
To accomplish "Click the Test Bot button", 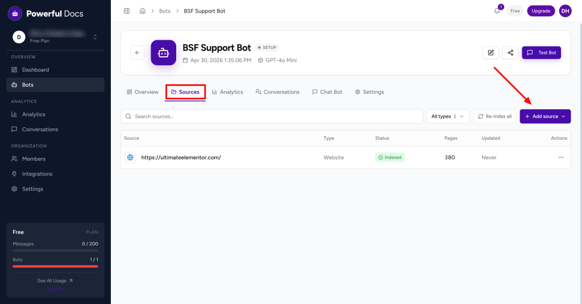I will pos(542,53).
